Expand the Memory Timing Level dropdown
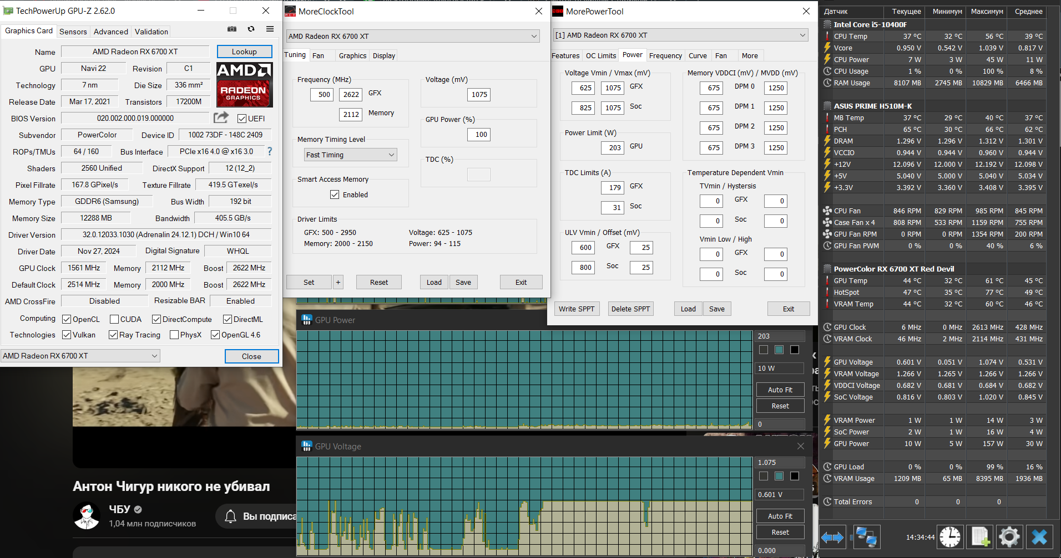The image size is (1061, 558). point(351,155)
